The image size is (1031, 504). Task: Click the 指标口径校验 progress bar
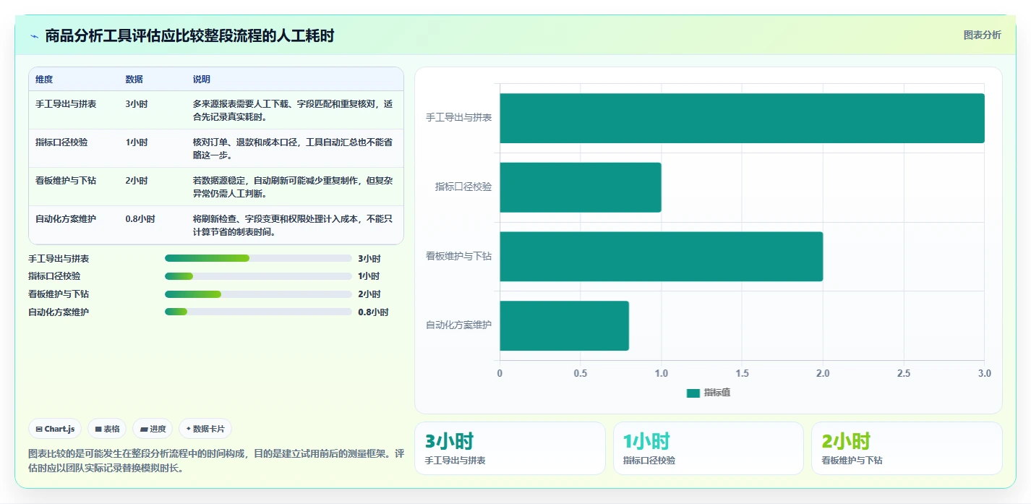(258, 276)
